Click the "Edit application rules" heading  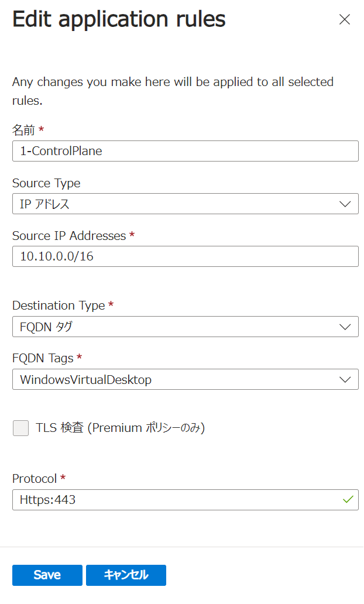(119, 19)
